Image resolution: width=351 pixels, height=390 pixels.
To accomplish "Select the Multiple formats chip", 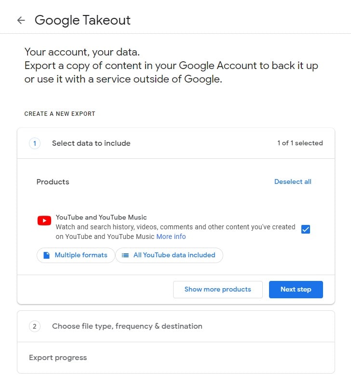I will coord(75,255).
